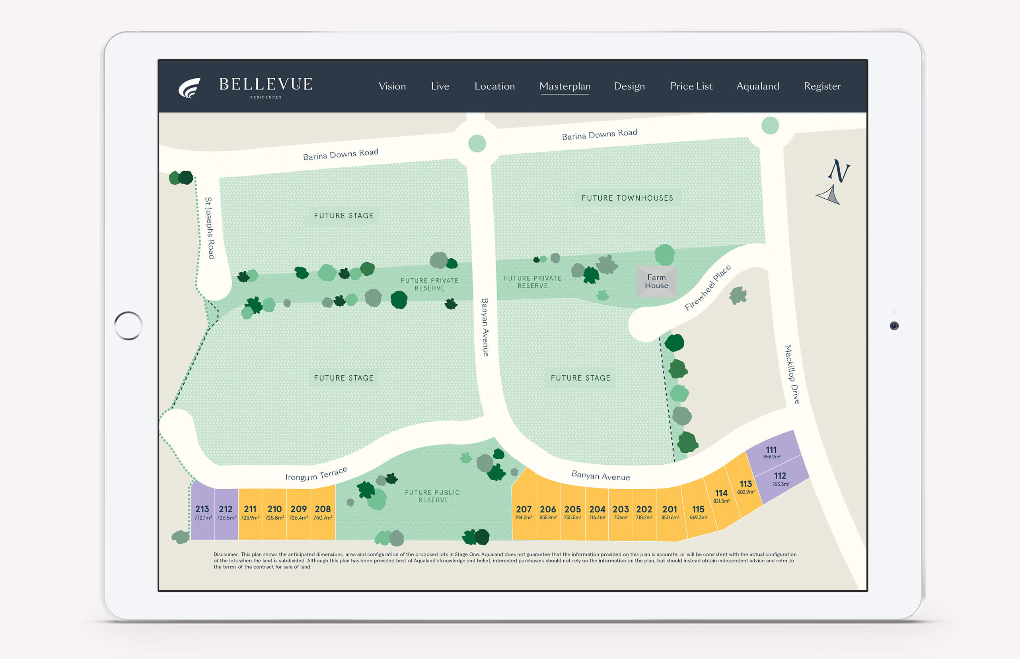
Task: Open the Aqualand nav link
Action: click(757, 86)
